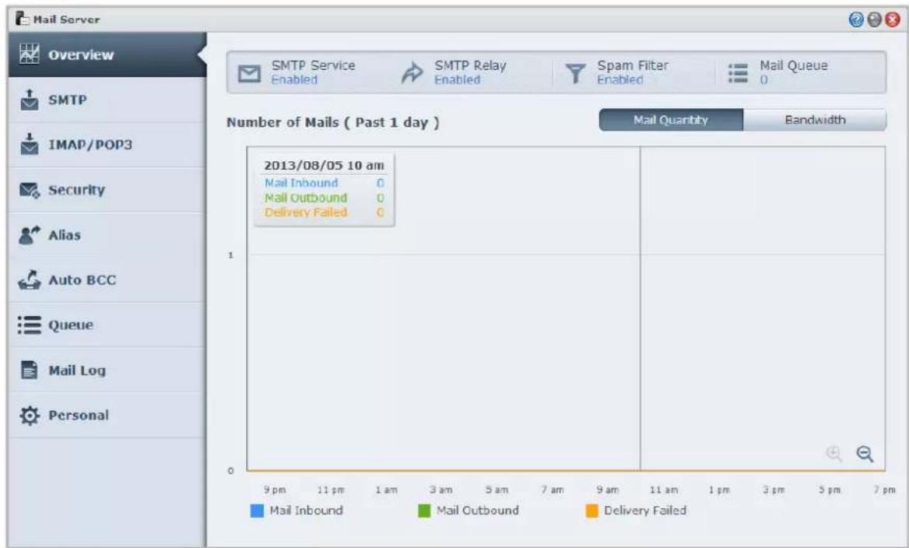The image size is (909, 548).
Task: Click the SMTP Service envelope icon
Action: [250, 73]
